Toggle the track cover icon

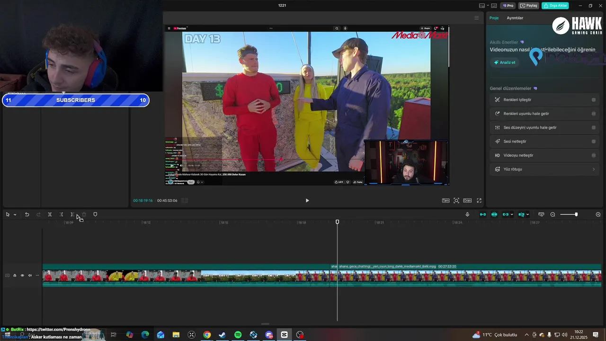click(x=7, y=275)
